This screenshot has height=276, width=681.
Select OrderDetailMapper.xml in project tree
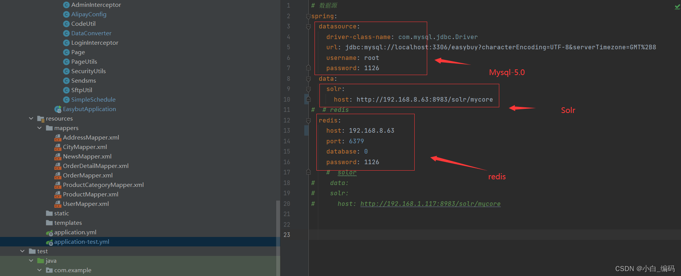point(96,166)
